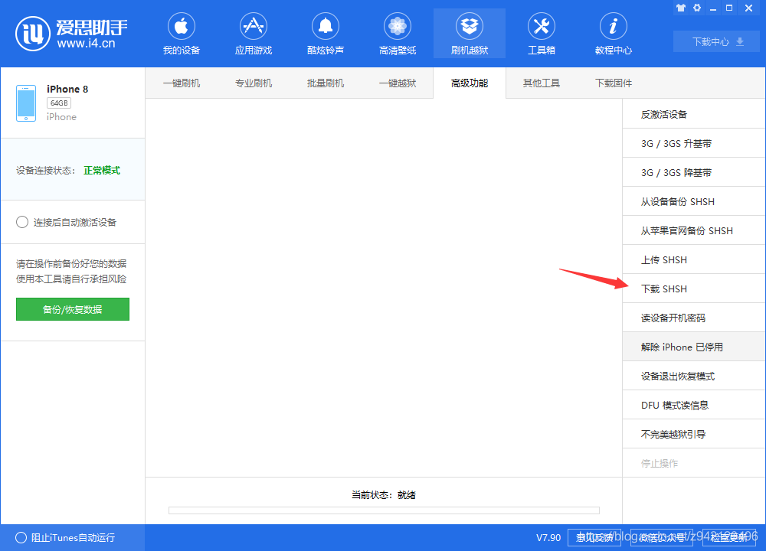The height and width of the screenshot is (551, 766).
Task: Click the progress bar under 当前状态
Action: coord(384,510)
